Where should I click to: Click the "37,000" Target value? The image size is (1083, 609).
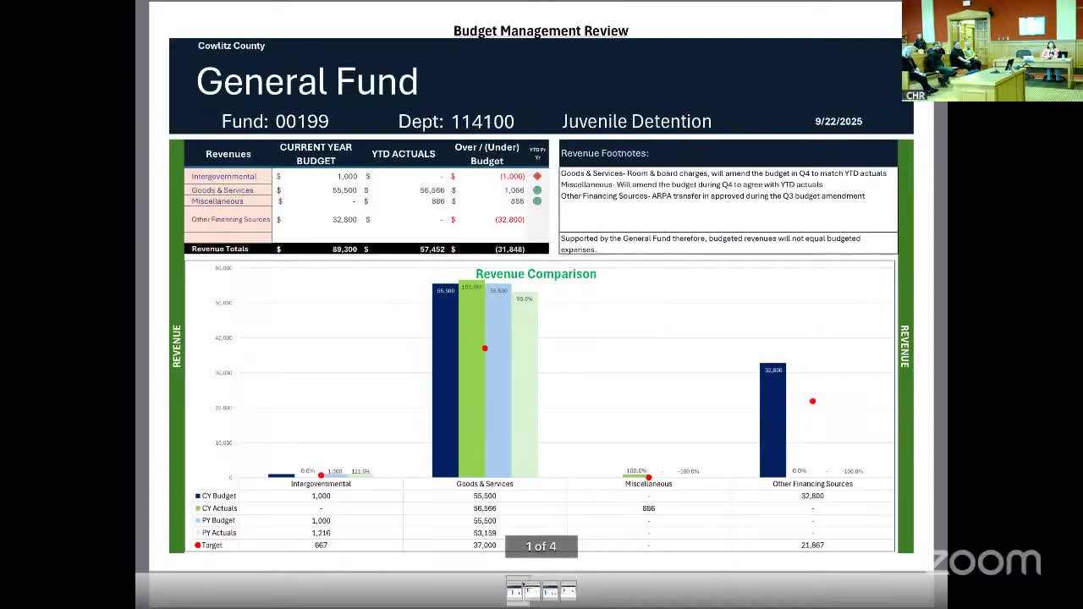[485, 546]
